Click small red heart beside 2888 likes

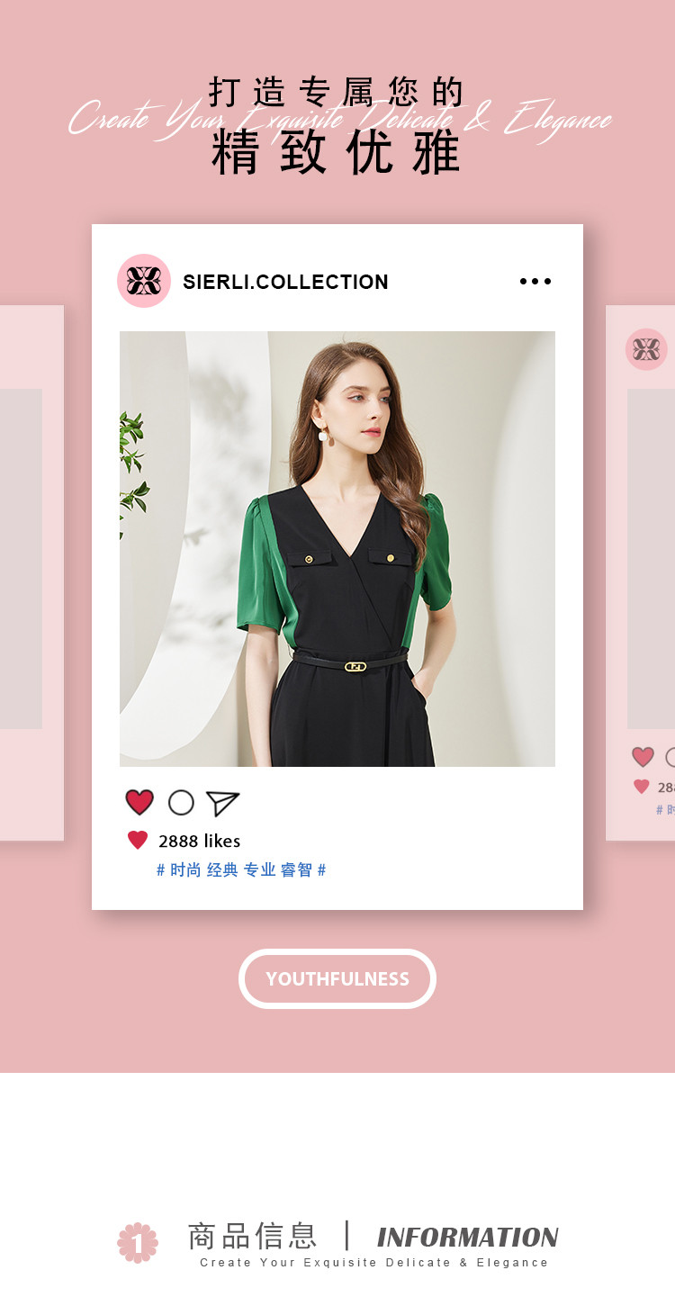(x=138, y=841)
